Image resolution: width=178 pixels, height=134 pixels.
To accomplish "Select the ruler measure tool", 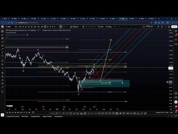I will pos(3,61).
